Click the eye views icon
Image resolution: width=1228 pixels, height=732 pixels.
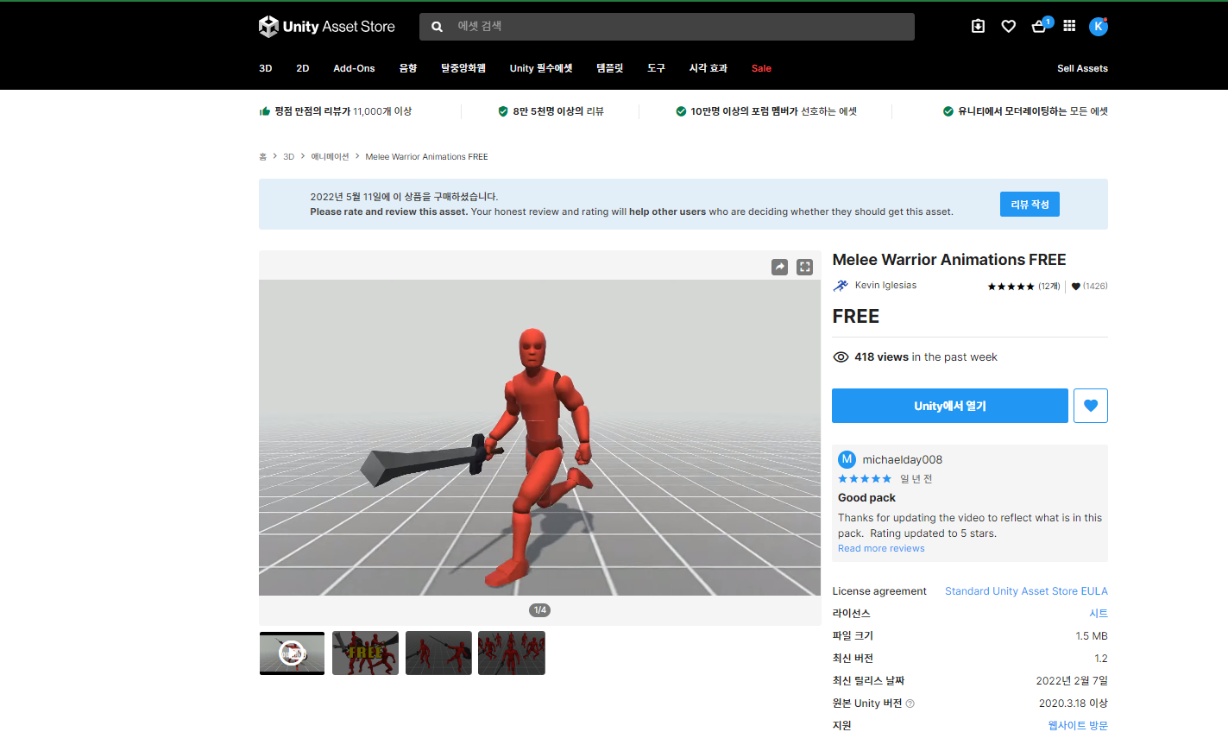[841, 357]
